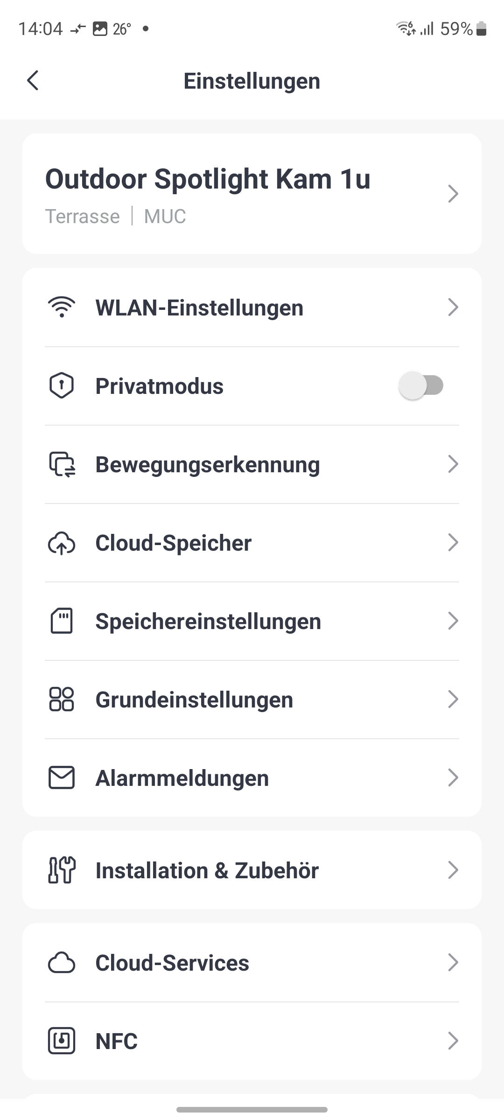
Task: Open the chevron beside Cloud-Services
Action: tap(453, 963)
